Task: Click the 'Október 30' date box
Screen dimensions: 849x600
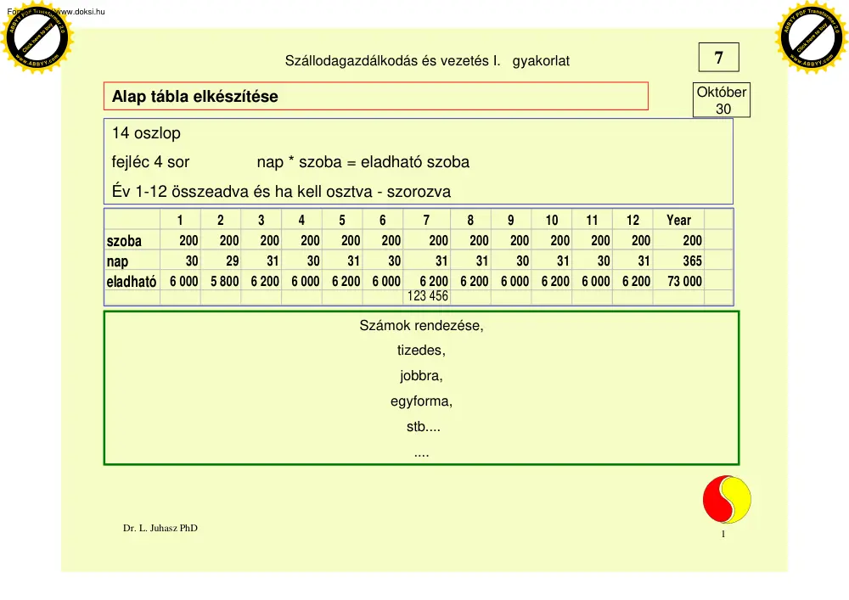Action: [x=721, y=100]
